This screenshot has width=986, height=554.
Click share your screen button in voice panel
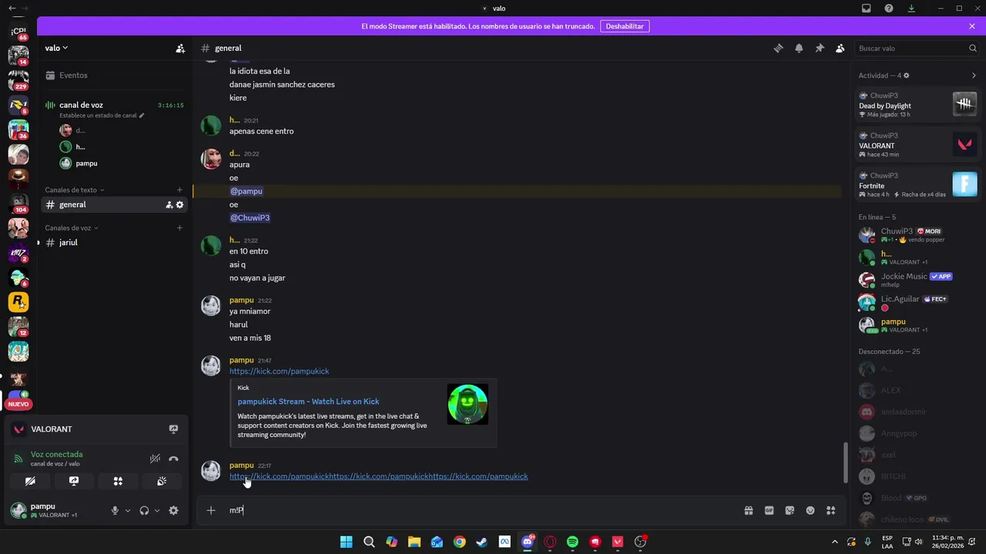(x=74, y=481)
